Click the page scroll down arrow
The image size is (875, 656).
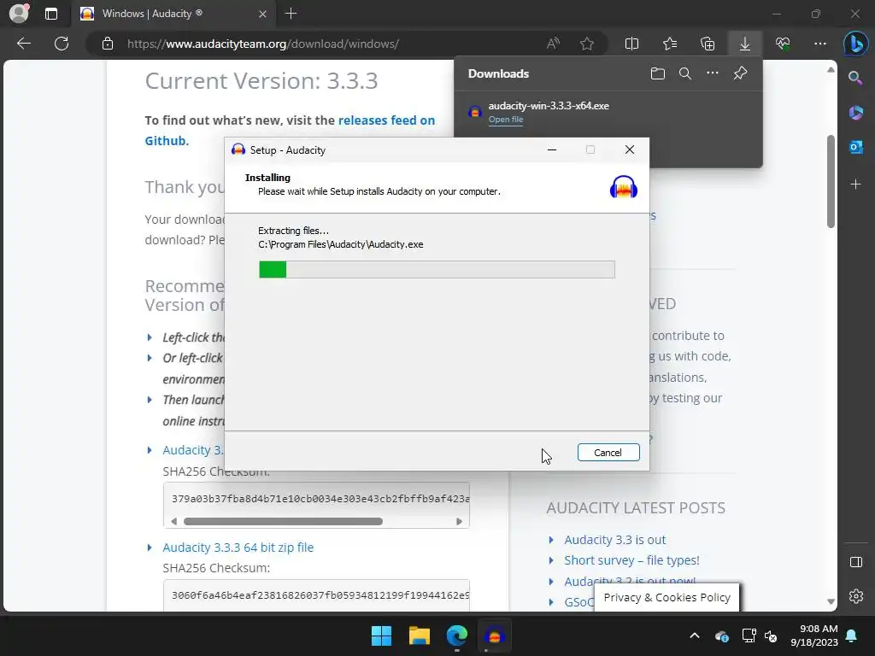(x=831, y=602)
